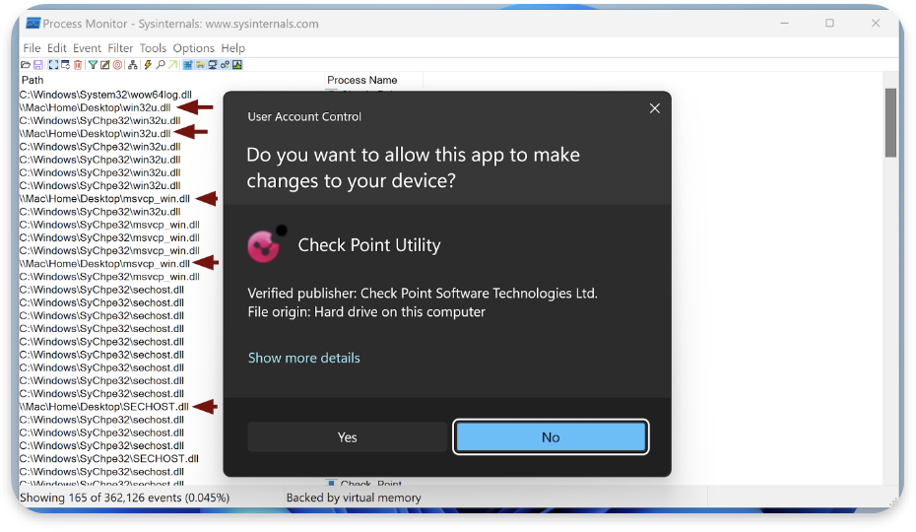
Task: Maximize the Process Monitor window
Action: (829, 24)
